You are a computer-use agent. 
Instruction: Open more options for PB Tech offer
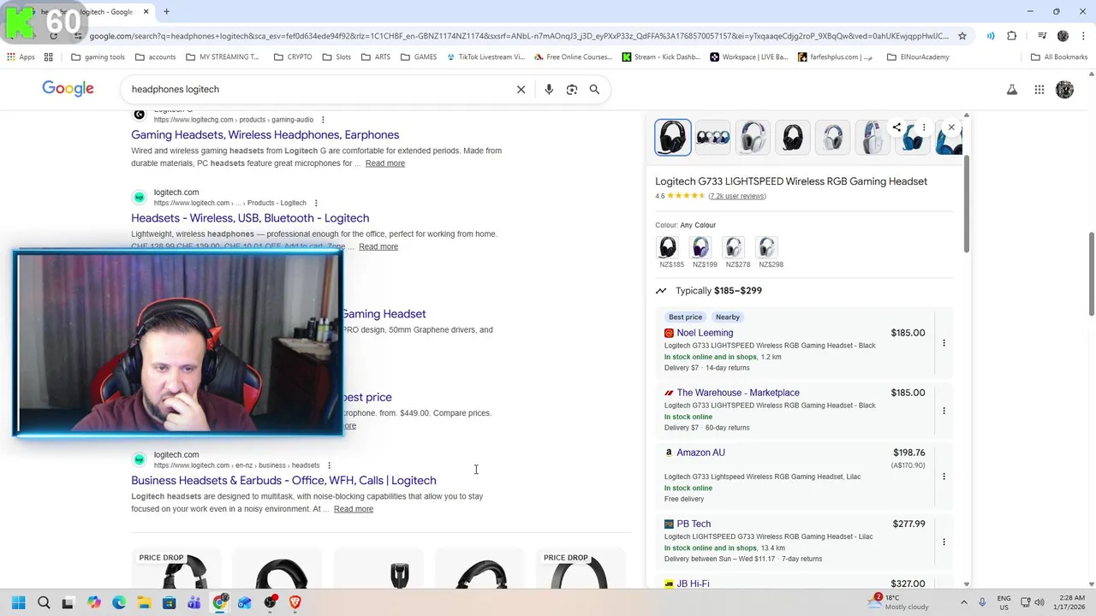(x=944, y=542)
